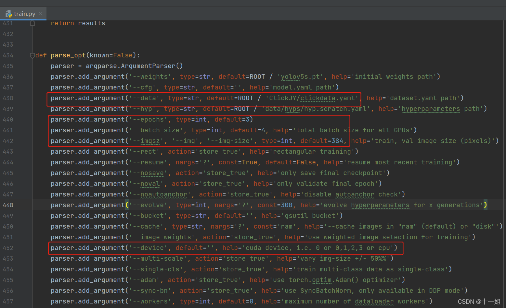506x308 pixels.
Task: Click 'dataset.yaml path' help text
Action: pyautogui.click(x=423, y=98)
